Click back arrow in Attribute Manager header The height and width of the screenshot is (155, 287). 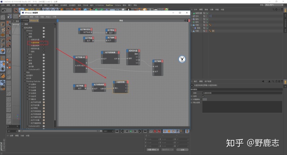(263, 81)
